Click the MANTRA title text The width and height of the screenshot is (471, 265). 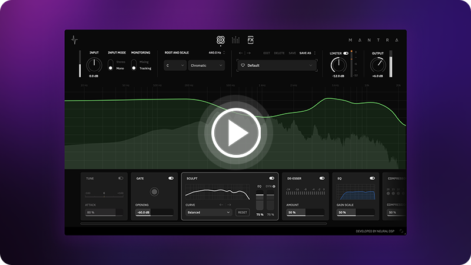[x=373, y=40]
